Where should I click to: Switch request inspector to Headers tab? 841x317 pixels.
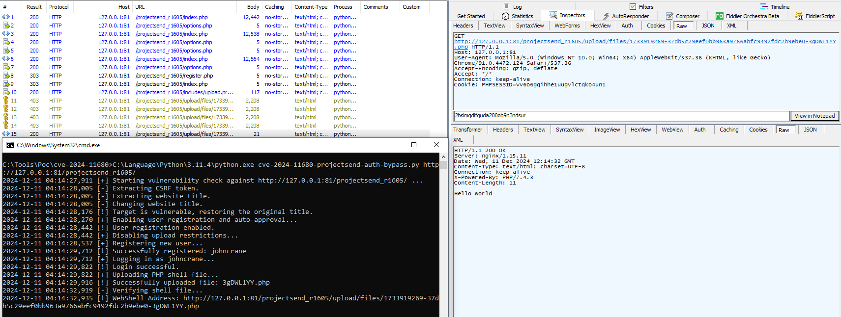coord(463,26)
